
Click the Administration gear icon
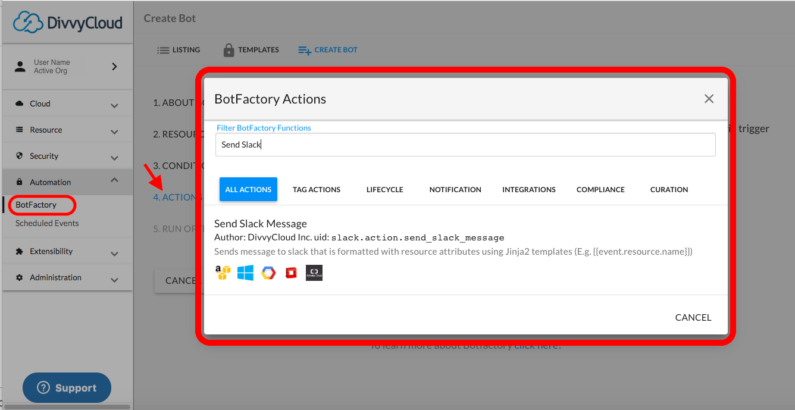point(19,277)
